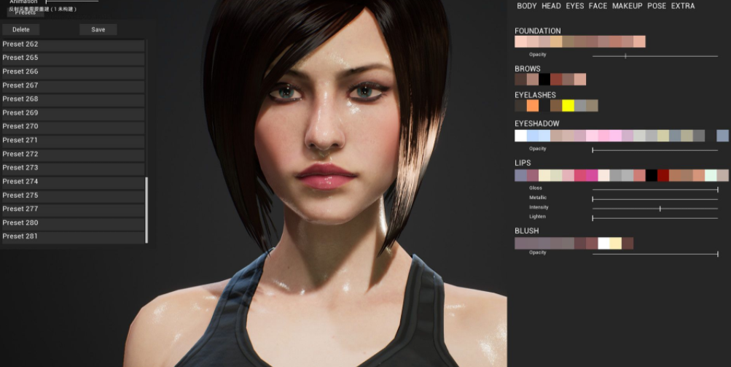The height and width of the screenshot is (367, 731).
Task: Pick the second light blue eyeshadow swatch
Action: 544,136
